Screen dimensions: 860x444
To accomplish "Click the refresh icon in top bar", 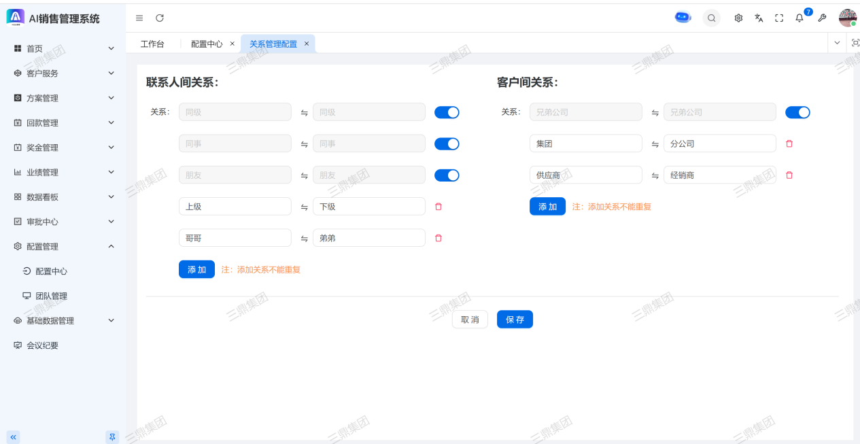I will 160,18.
